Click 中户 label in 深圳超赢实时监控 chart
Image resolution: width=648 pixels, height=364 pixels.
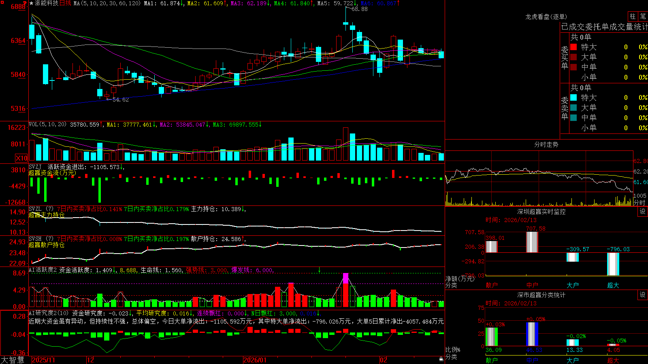532,285
